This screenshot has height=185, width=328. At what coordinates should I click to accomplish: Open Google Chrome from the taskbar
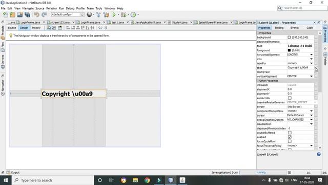tap(147, 180)
